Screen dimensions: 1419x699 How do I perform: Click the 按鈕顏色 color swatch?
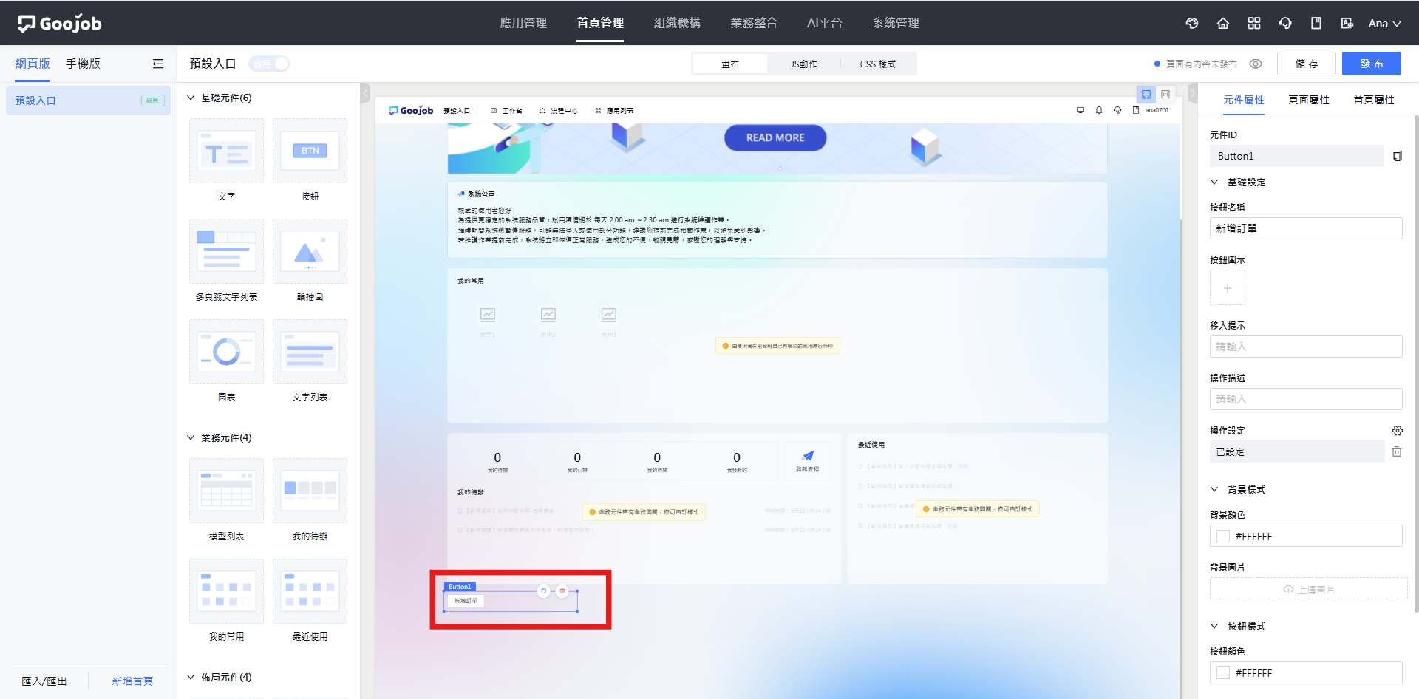click(x=1223, y=673)
